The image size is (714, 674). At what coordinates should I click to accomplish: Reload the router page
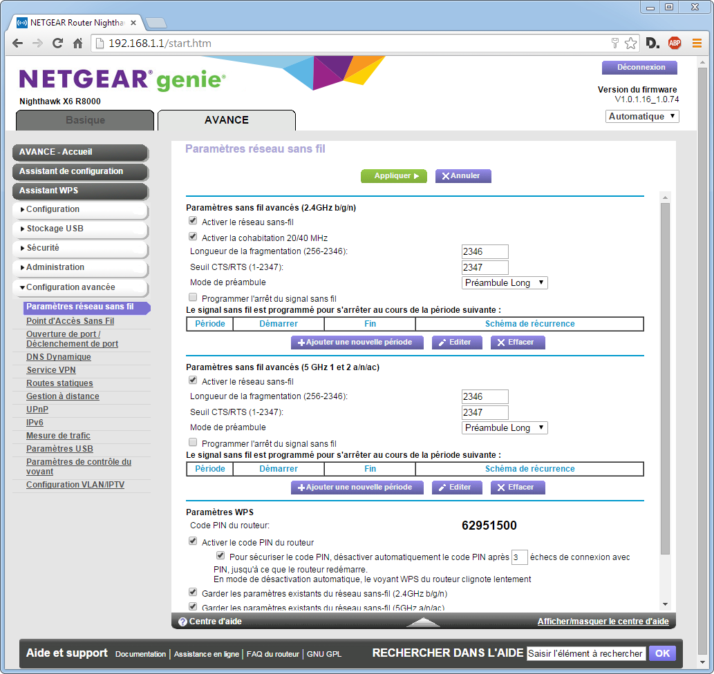coord(58,43)
